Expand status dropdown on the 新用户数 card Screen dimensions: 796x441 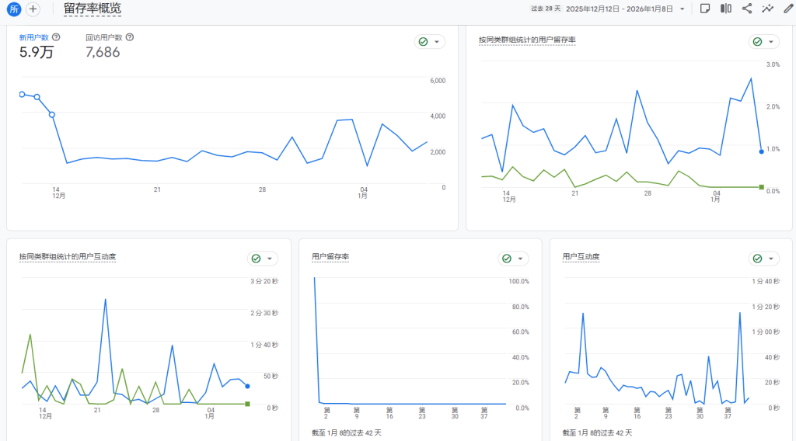click(x=430, y=42)
